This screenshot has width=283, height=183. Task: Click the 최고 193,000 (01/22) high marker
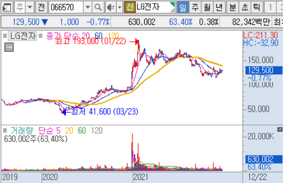(90, 41)
